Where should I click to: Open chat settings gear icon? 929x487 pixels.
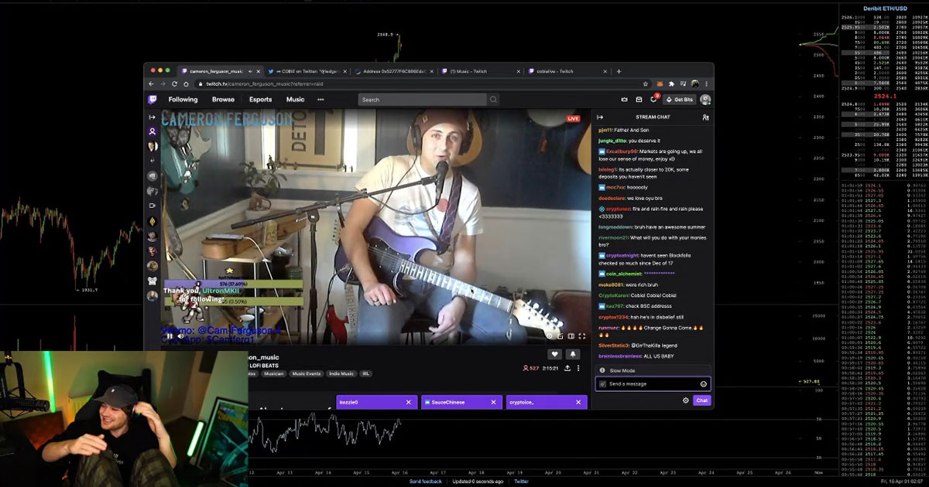pyautogui.click(x=685, y=400)
